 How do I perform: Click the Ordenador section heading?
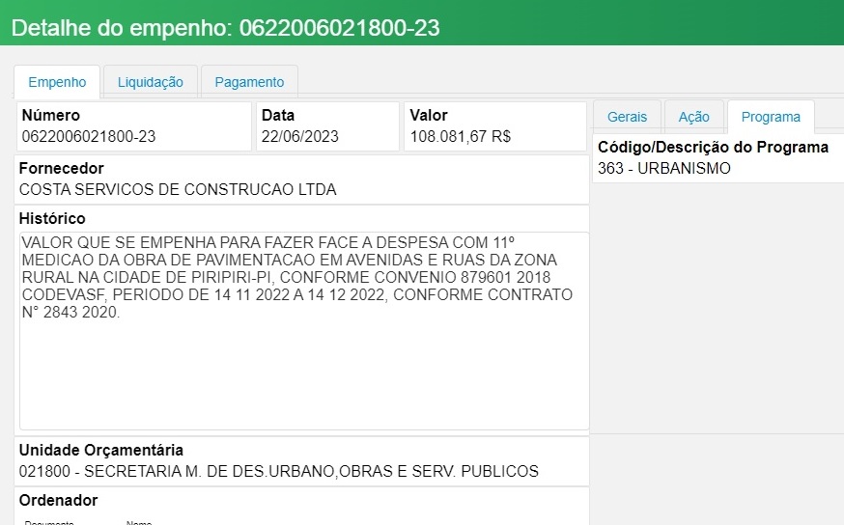pos(58,500)
